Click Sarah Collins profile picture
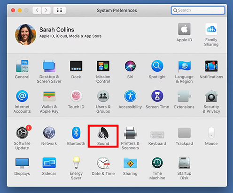Viewport: 233px width, 193px height. point(25,35)
